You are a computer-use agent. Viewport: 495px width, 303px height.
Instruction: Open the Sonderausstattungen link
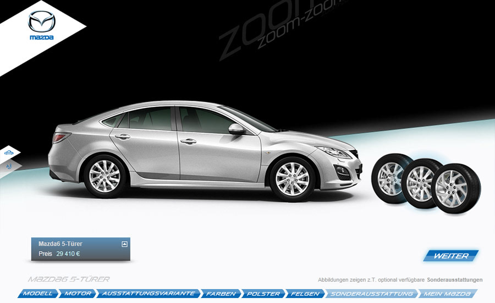pyautogui.click(x=455, y=280)
